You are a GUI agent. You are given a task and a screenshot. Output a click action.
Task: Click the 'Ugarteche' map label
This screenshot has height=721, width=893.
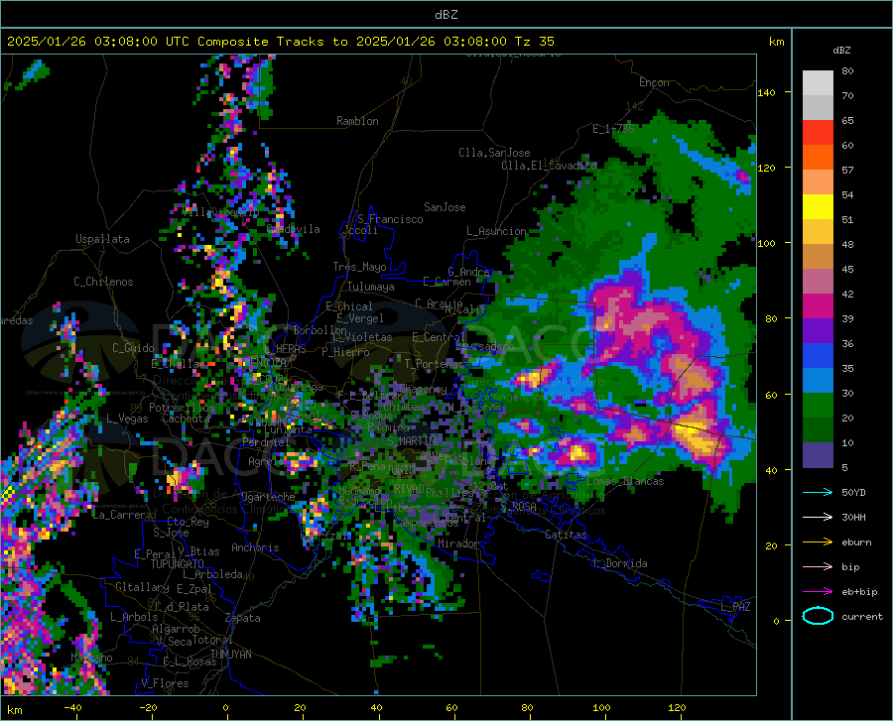(268, 497)
